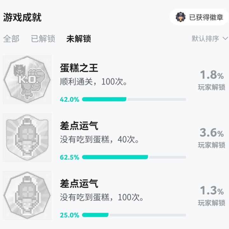Click the 1.8% 玩家解锁 statistic
The image size is (229, 229).
[x=212, y=80]
